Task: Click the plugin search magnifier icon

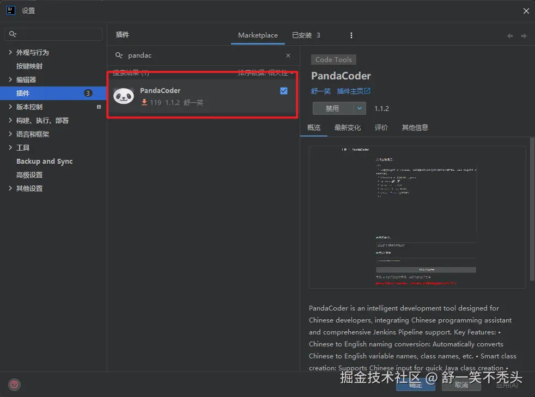Action: pyautogui.click(x=119, y=55)
